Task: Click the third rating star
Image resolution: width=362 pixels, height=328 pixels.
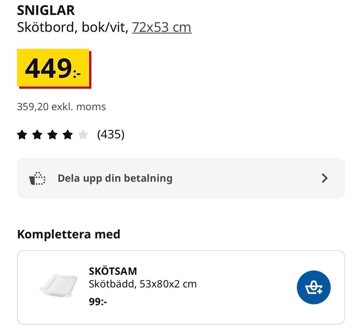Action: (52, 135)
